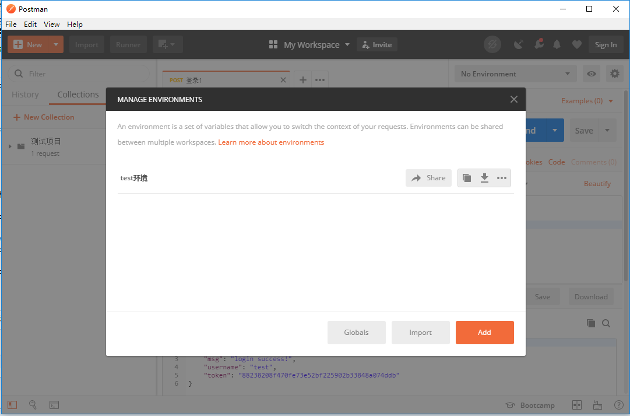Open the Help menu
The width and height of the screenshot is (630, 416).
[75, 24]
